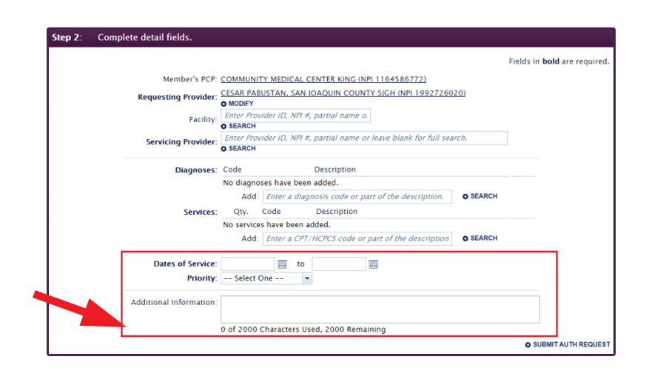Open the Member's PCP Community Medical Center link
The width and height of the screenshot is (666, 385).
point(323,79)
